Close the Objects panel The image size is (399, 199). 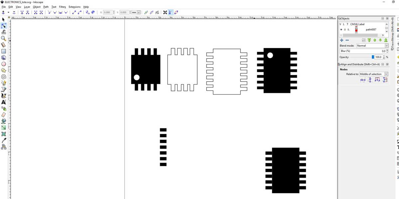387,19
